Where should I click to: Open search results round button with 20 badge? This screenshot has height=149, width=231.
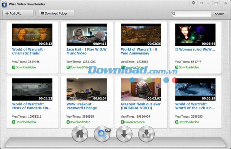pos(102,134)
